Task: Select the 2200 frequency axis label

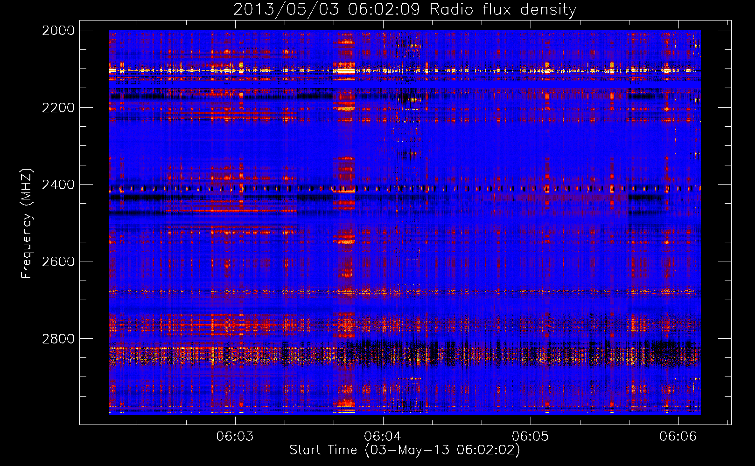Action: pos(58,108)
